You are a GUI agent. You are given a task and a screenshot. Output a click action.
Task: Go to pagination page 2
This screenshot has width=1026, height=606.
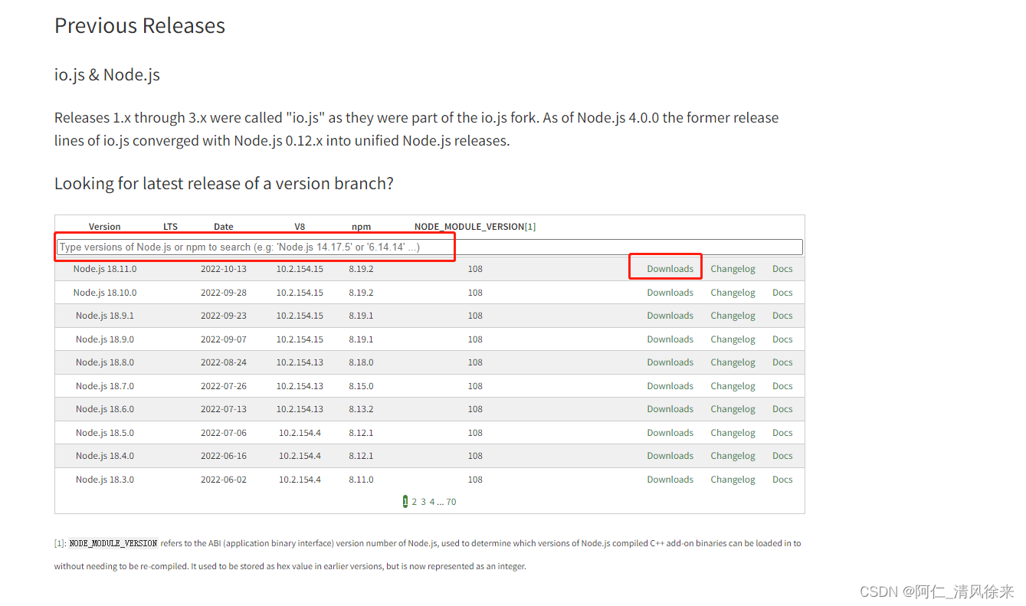click(415, 502)
